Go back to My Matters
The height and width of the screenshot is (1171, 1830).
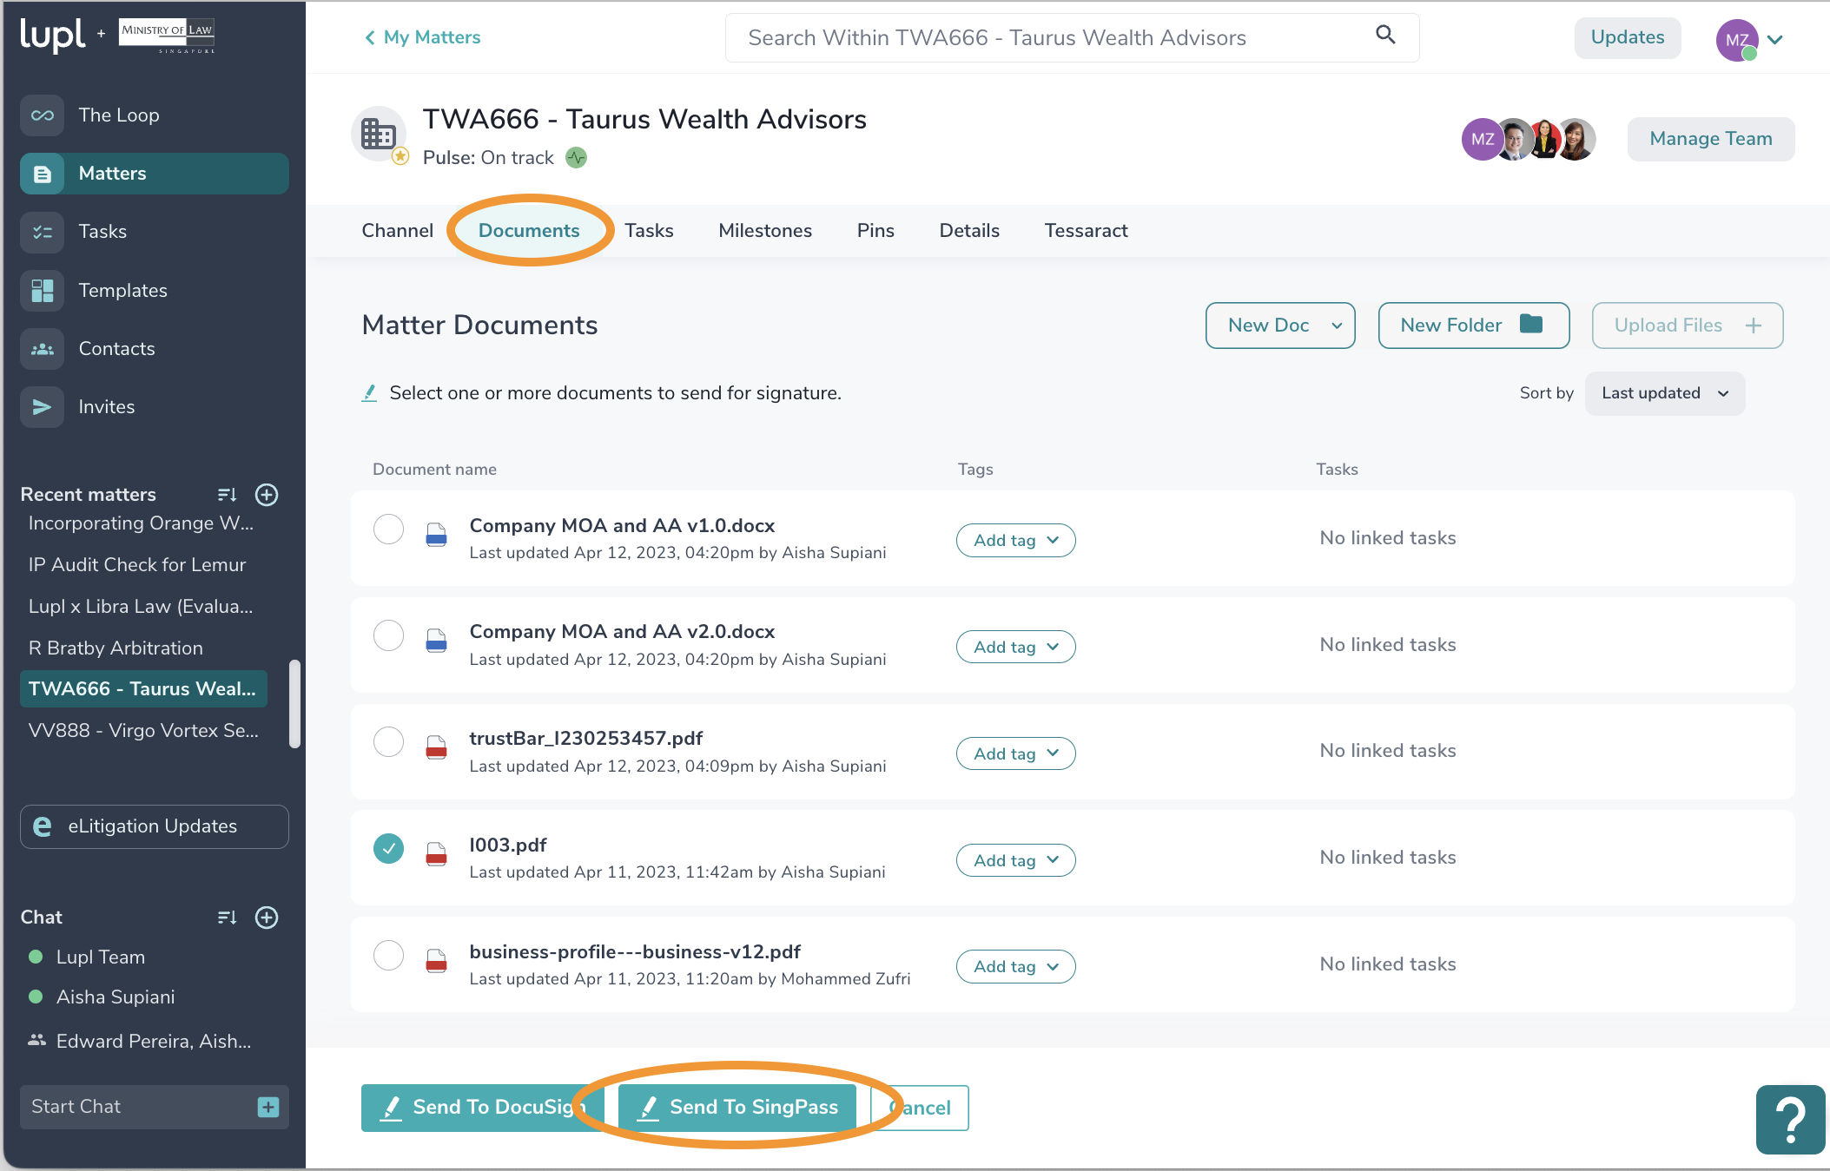[423, 37]
